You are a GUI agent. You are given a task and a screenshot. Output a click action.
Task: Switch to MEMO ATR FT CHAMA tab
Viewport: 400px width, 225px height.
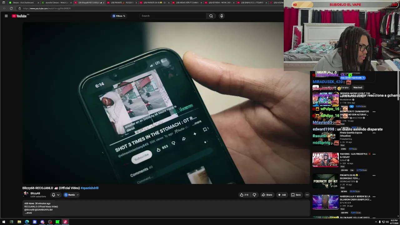[x=187, y=2]
